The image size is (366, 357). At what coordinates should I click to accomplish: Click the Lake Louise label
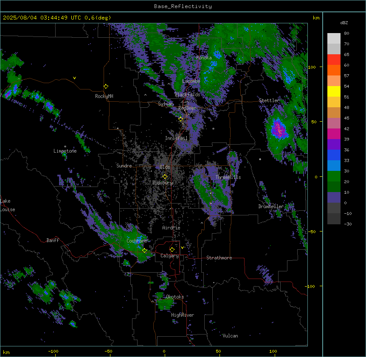[x=7, y=205]
